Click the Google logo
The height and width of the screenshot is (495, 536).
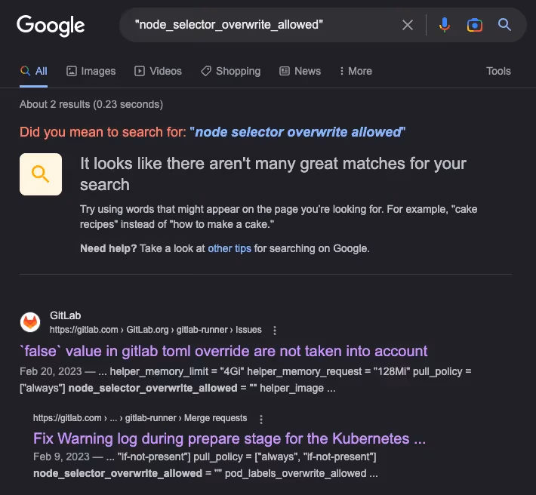(51, 26)
